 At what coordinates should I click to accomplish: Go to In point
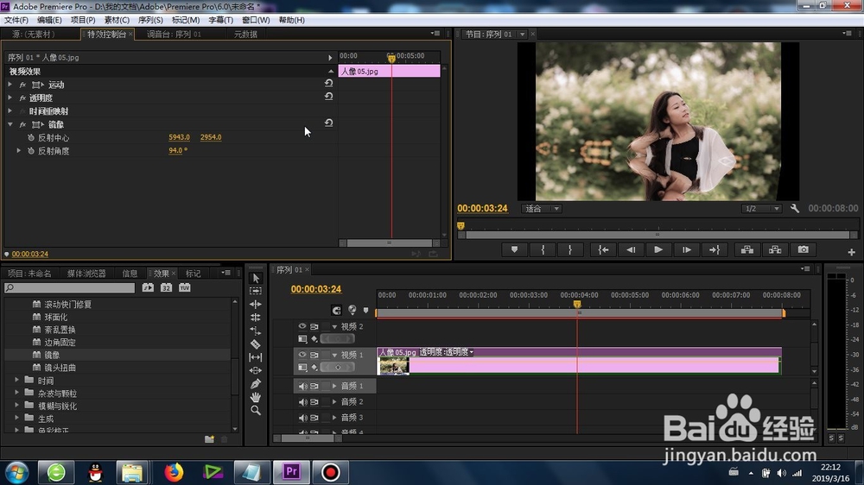coord(603,250)
